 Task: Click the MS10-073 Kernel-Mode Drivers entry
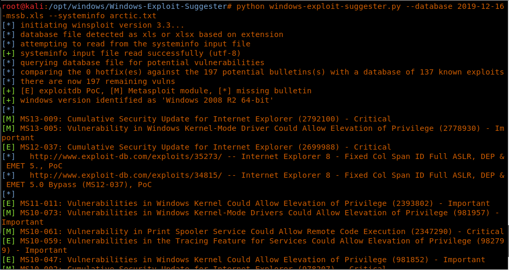[251, 213]
